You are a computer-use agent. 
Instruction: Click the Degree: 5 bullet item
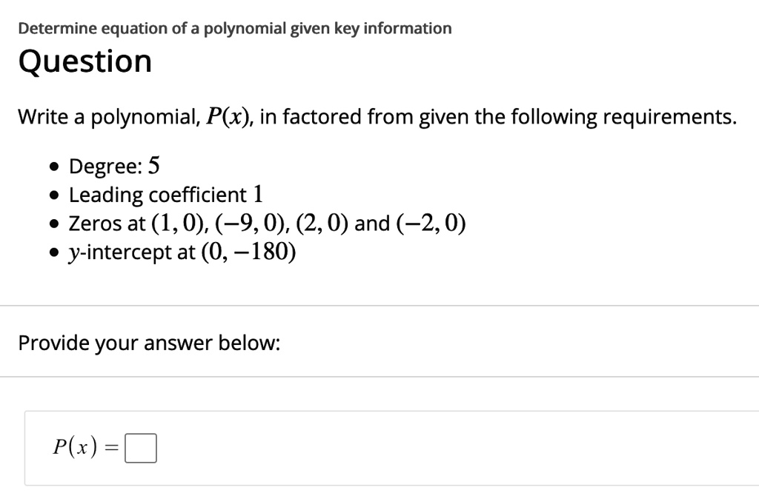click(x=115, y=165)
